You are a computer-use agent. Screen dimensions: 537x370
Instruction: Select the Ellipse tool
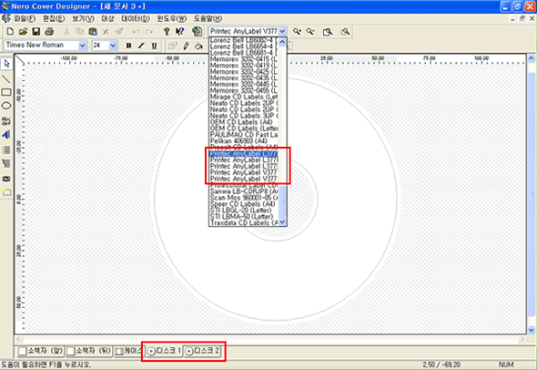(6, 106)
